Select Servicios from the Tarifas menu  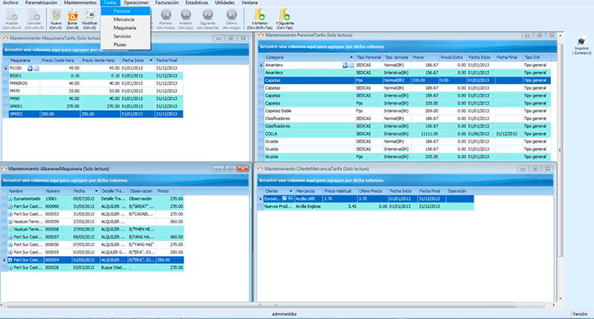(x=125, y=36)
